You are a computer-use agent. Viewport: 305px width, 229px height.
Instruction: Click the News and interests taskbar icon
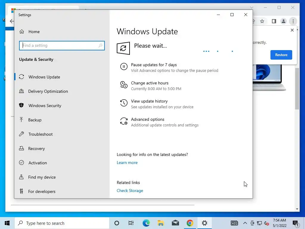tap(234, 223)
